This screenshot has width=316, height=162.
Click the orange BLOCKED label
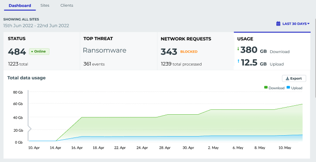coord(189,52)
